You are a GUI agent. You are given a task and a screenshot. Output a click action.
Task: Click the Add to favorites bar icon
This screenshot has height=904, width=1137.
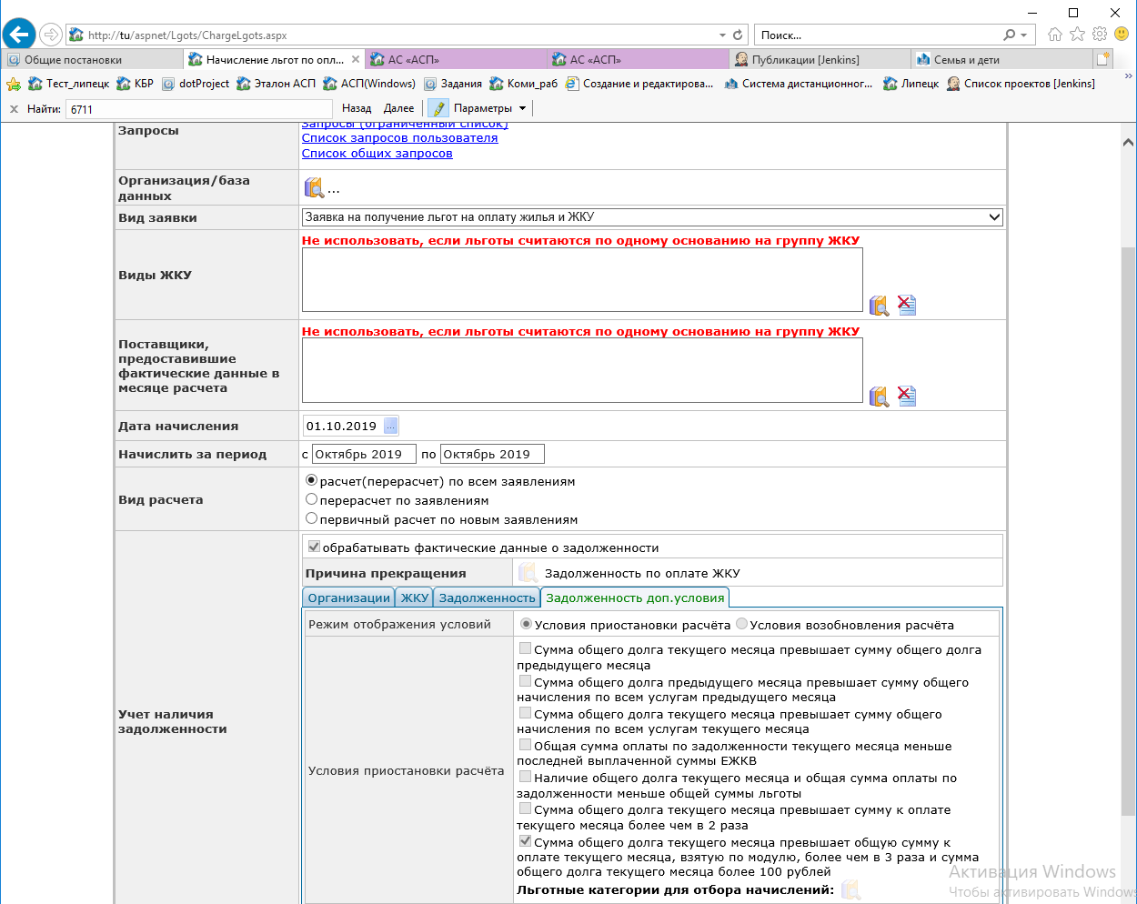pos(14,84)
